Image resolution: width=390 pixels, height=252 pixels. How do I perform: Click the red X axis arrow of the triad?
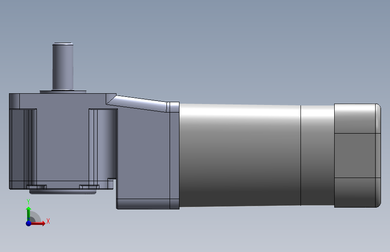click(x=38, y=223)
